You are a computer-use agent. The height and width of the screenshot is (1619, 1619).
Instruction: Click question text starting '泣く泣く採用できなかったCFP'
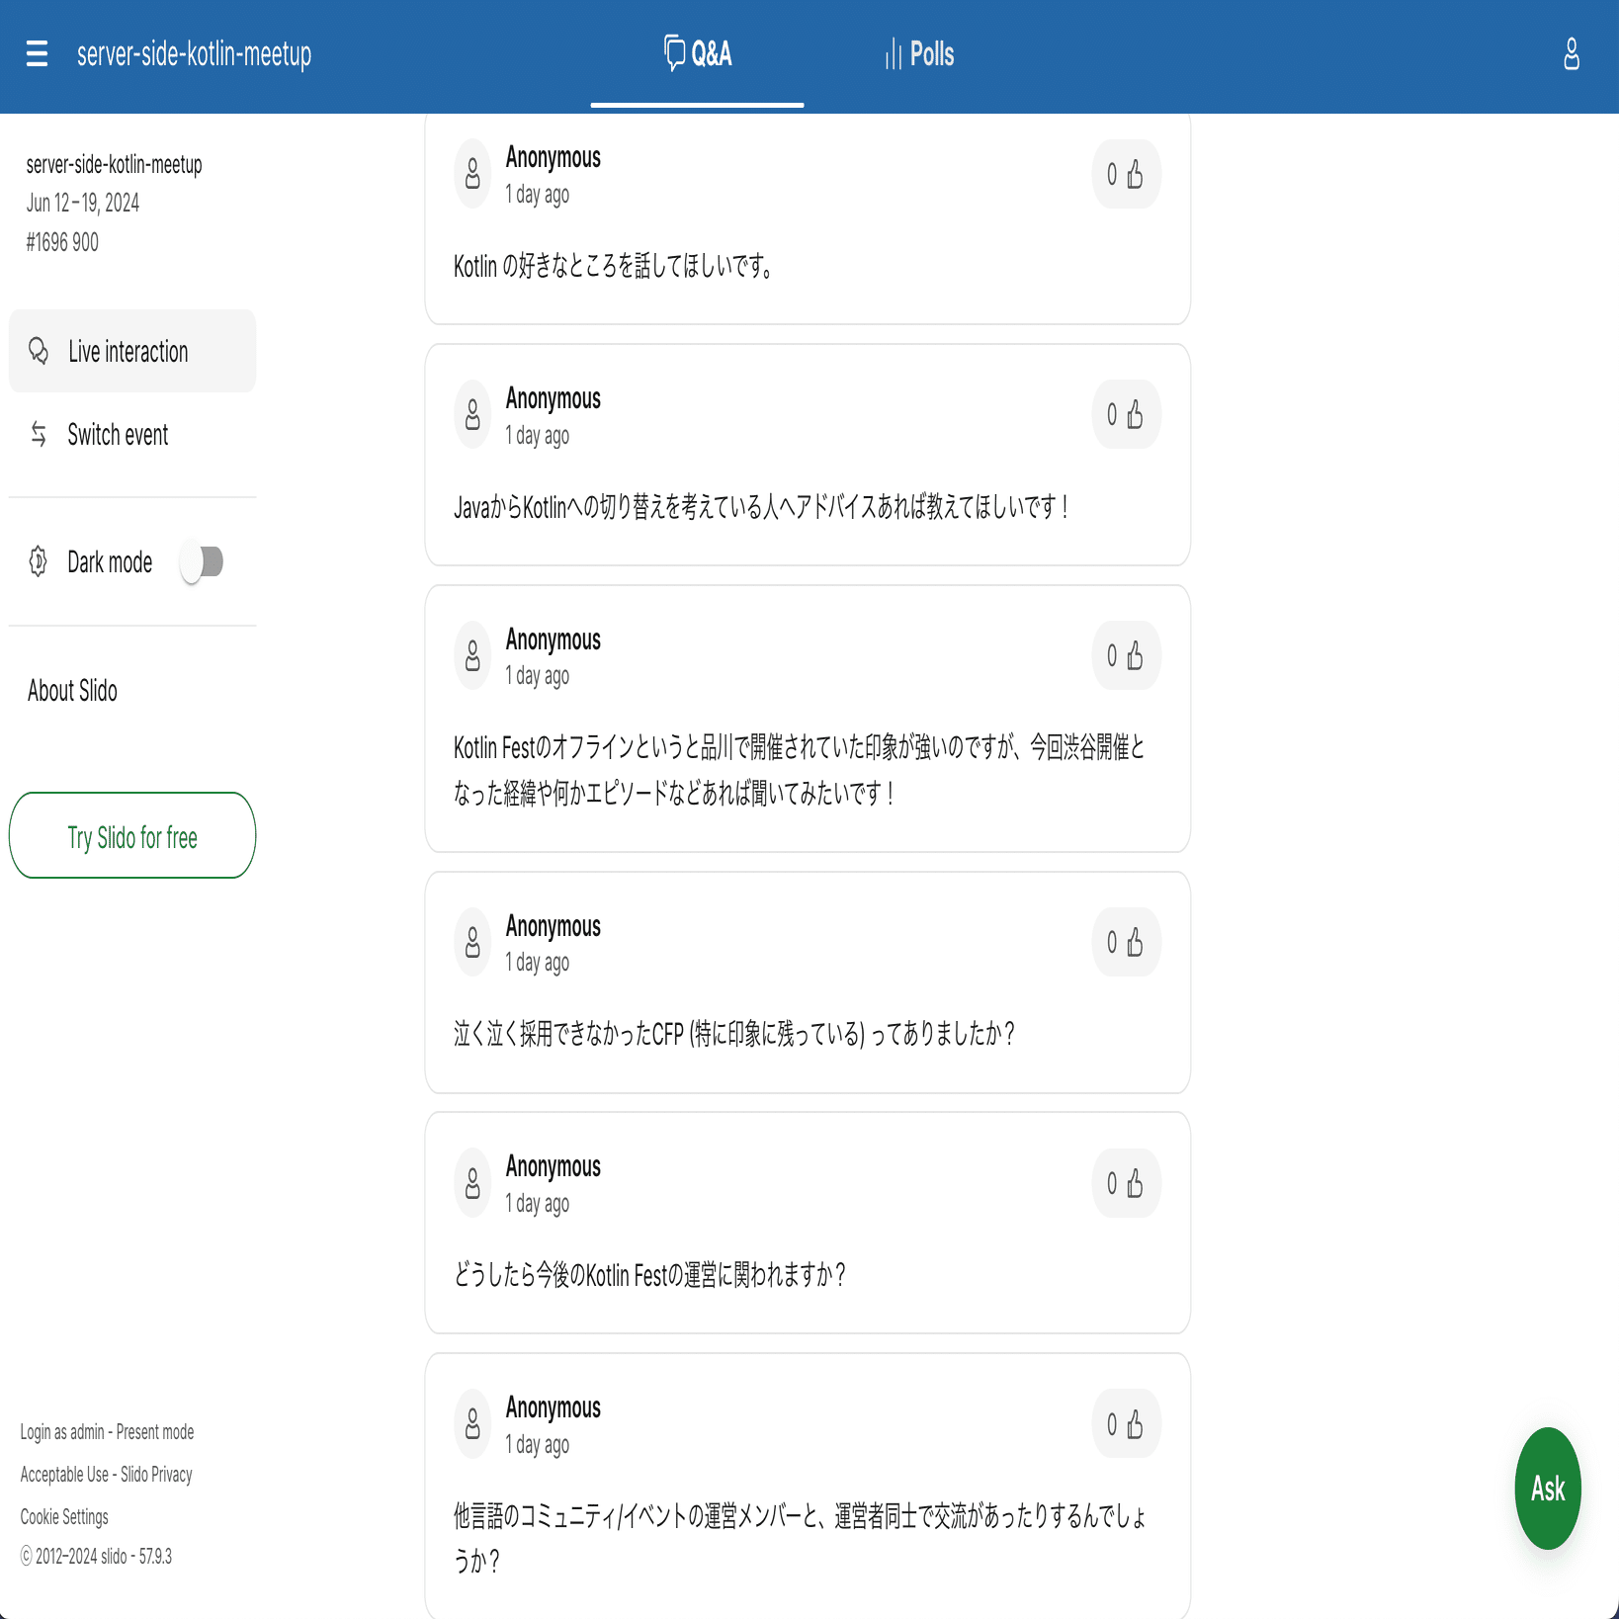(x=734, y=1034)
